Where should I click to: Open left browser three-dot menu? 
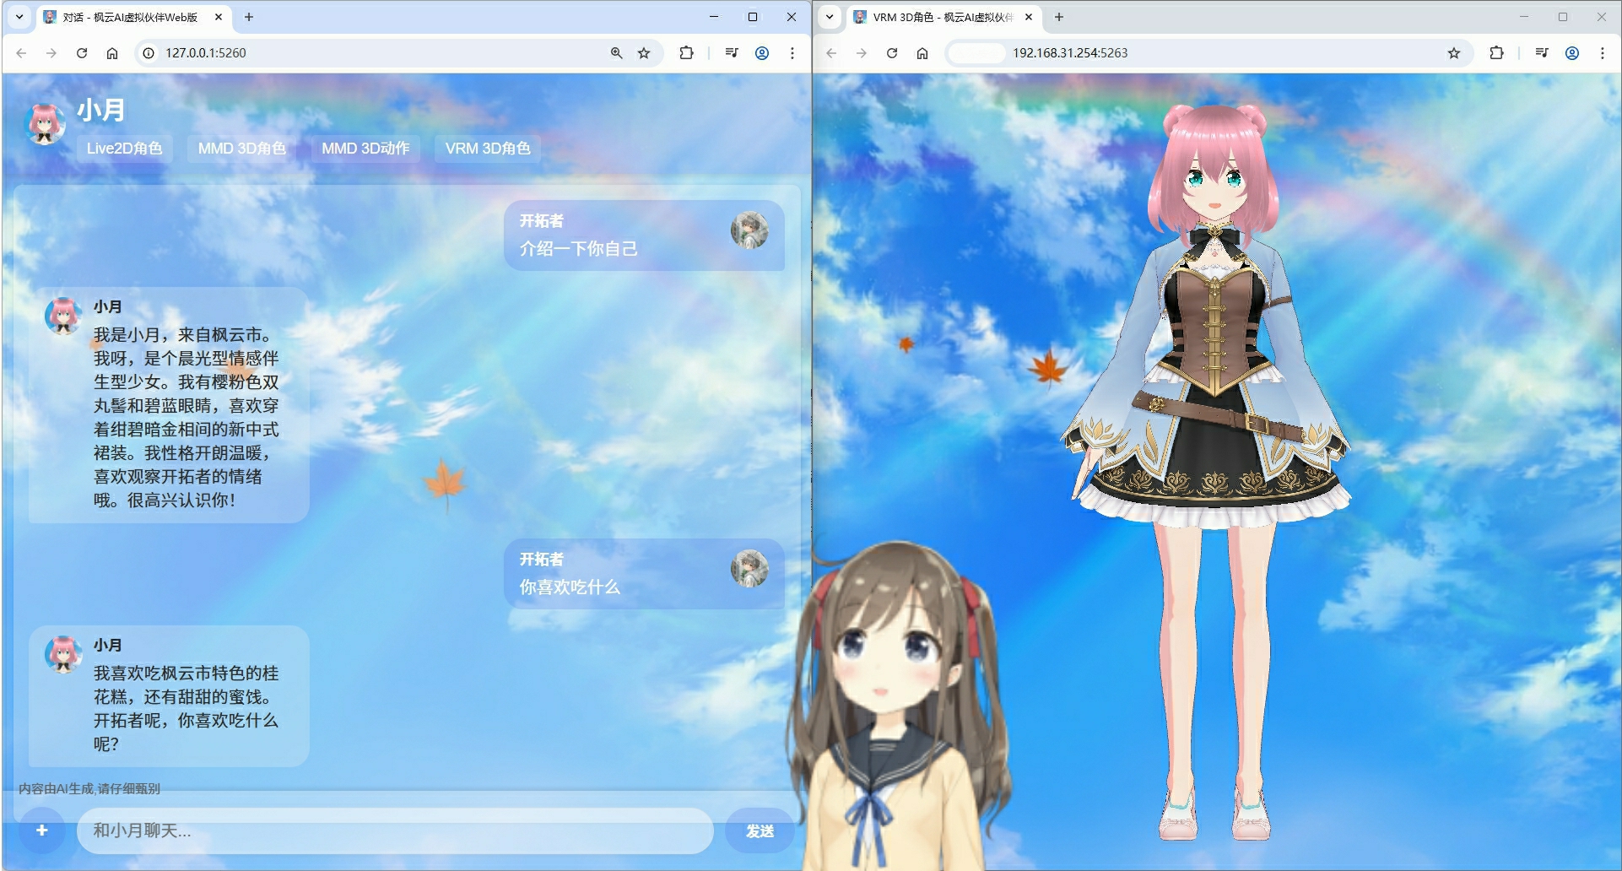click(792, 53)
